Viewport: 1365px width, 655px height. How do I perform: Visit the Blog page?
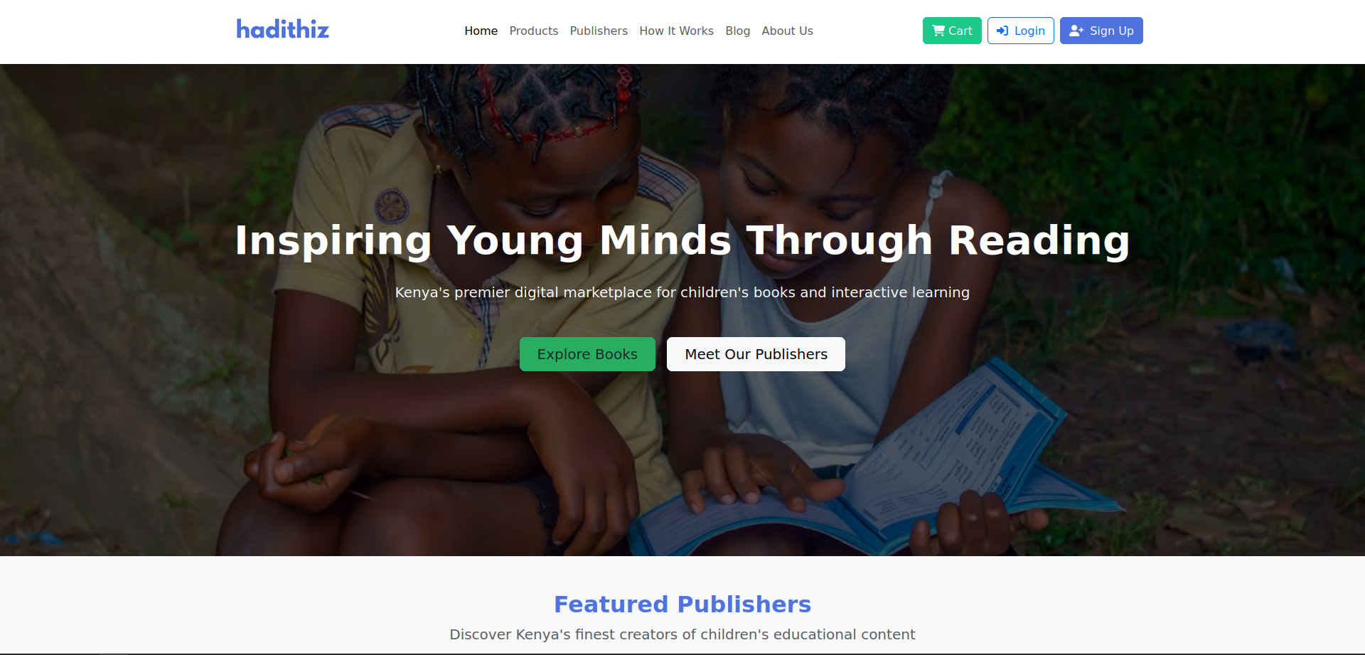[738, 31]
